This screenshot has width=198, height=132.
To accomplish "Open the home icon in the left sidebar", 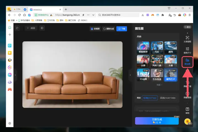I will pos(10,27).
